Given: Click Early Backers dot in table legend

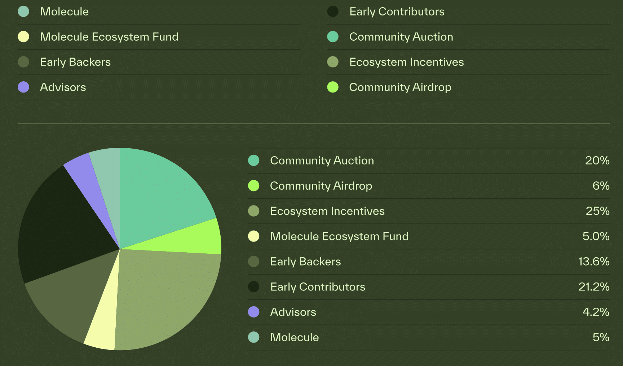Looking at the screenshot, I should pyautogui.click(x=254, y=262).
